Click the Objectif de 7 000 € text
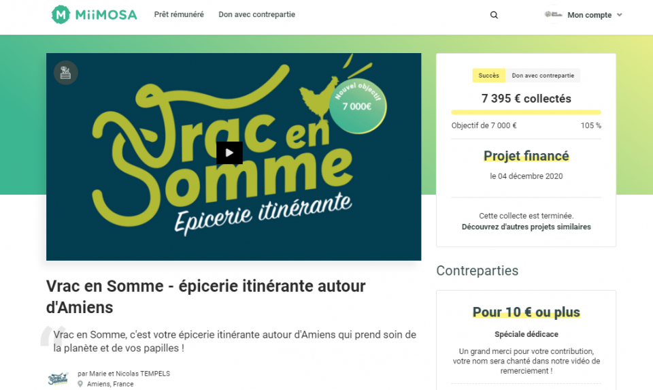The height and width of the screenshot is (390, 653). (x=484, y=125)
